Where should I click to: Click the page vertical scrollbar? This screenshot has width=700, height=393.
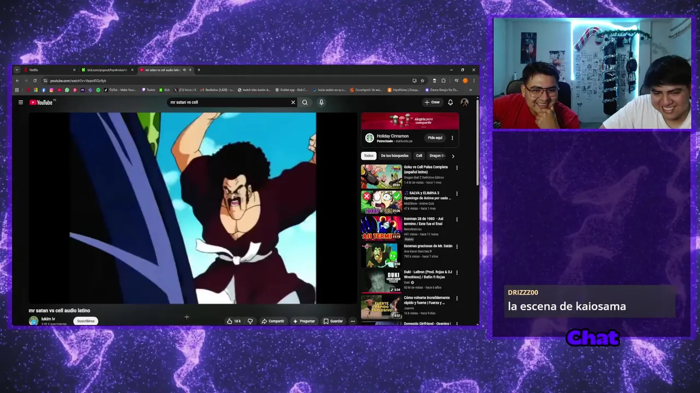pyautogui.click(x=477, y=142)
